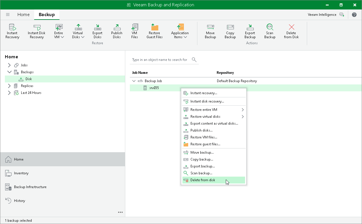Open the hamburger main menu

8,15
